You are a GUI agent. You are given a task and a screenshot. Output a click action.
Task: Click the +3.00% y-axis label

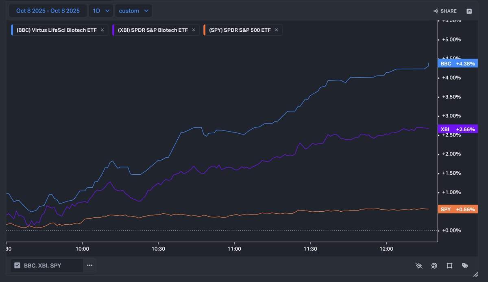[x=452, y=116]
